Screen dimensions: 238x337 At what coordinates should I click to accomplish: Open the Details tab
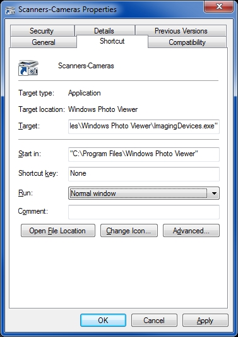104,31
